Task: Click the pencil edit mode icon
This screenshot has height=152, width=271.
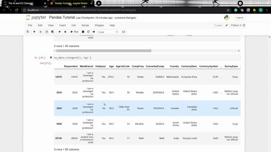Action: coord(227,25)
